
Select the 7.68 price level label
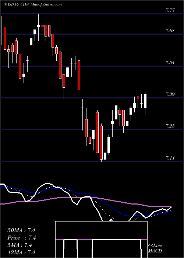tap(170, 31)
